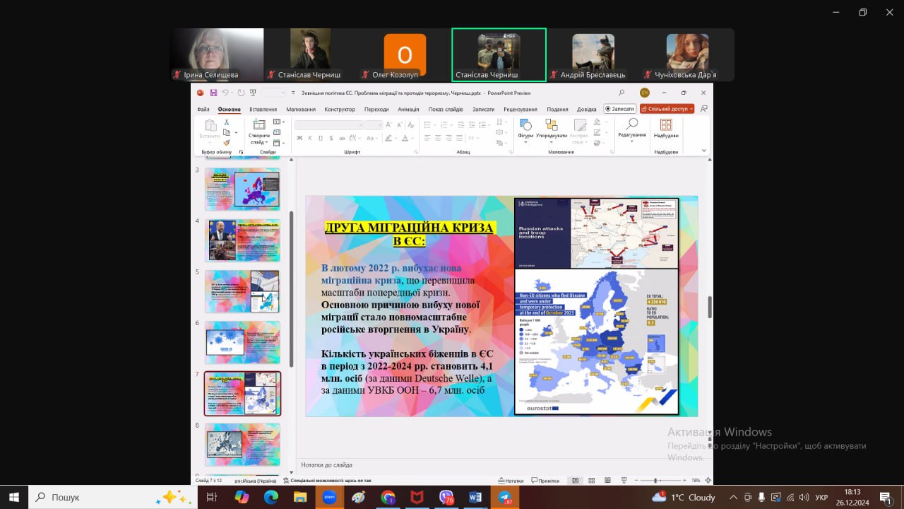Select Ірина Селищева video tile in Zoom
904x509 pixels.
click(217, 55)
